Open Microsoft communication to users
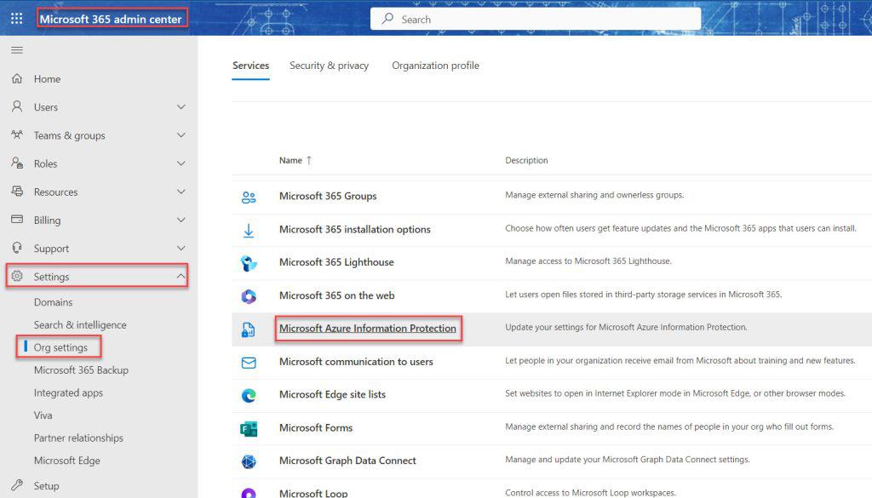872x498 pixels. pyautogui.click(x=356, y=362)
